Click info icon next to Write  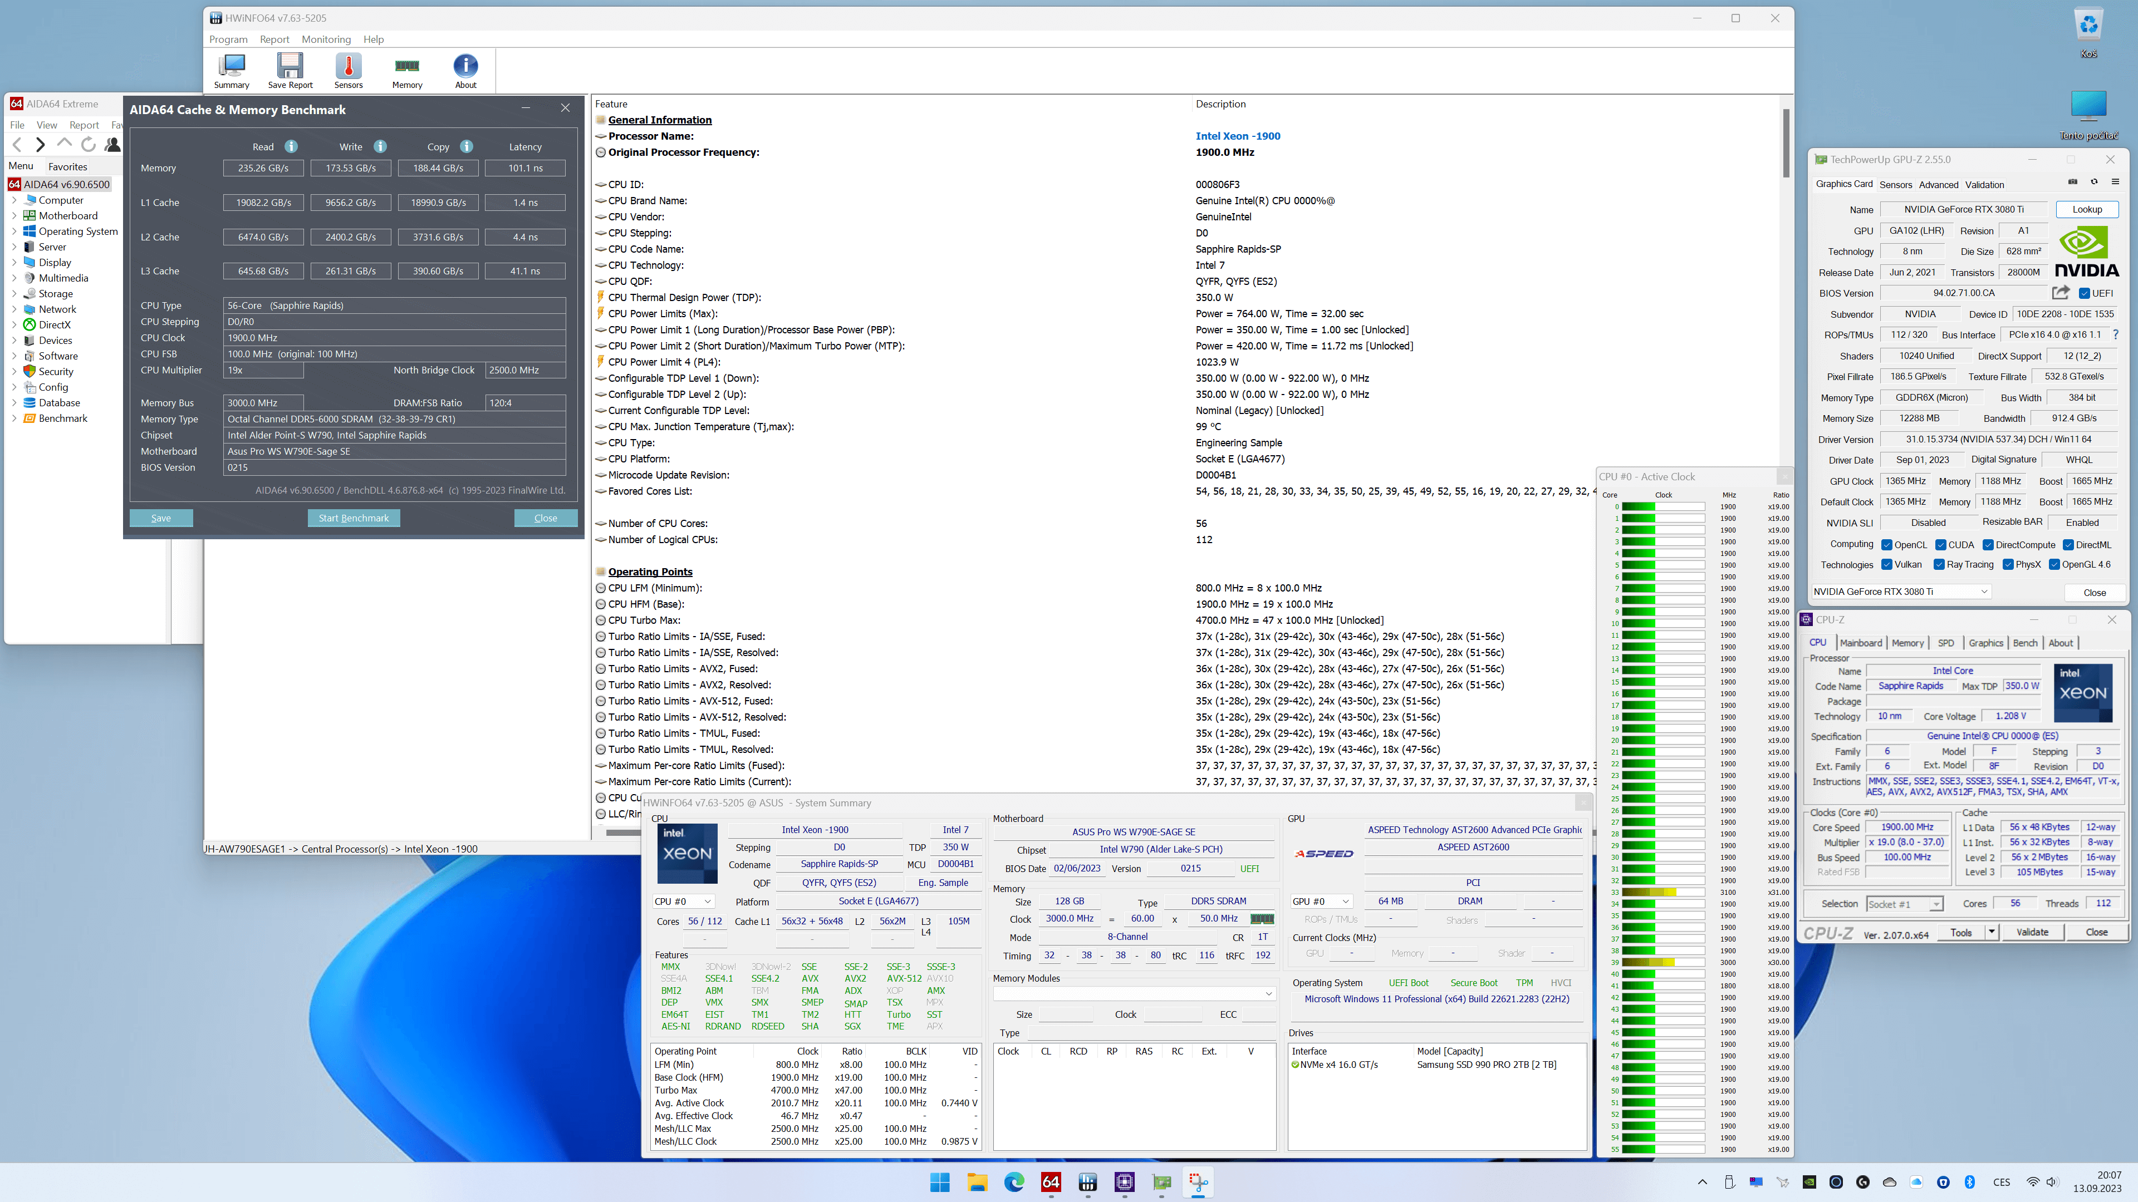[380, 146]
